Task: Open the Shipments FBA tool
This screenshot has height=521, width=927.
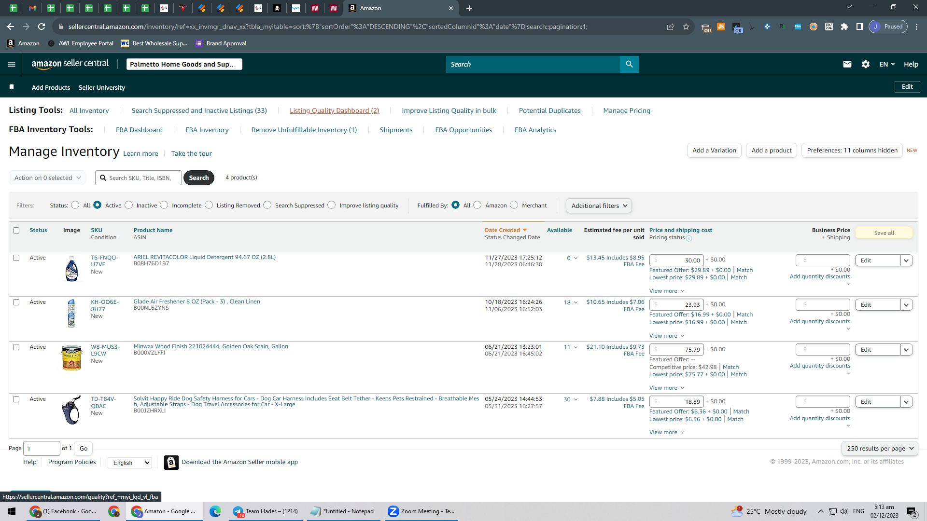Action: coord(396,130)
